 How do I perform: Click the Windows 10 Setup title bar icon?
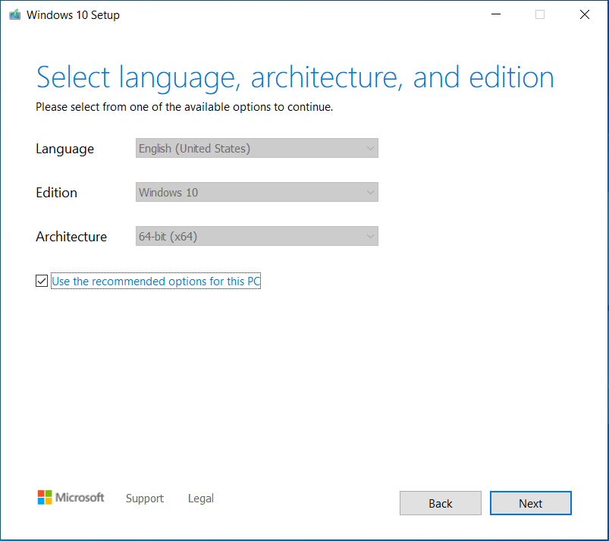(14, 14)
